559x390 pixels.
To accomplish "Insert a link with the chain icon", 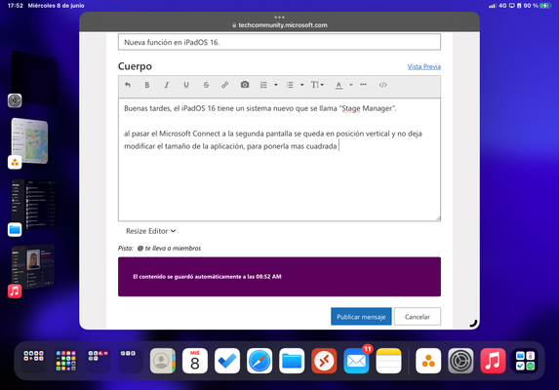I will click(x=224, y=85).
